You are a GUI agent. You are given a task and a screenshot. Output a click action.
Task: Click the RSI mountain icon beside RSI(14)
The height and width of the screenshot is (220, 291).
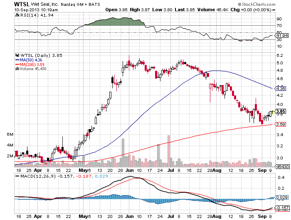[17, 15]
